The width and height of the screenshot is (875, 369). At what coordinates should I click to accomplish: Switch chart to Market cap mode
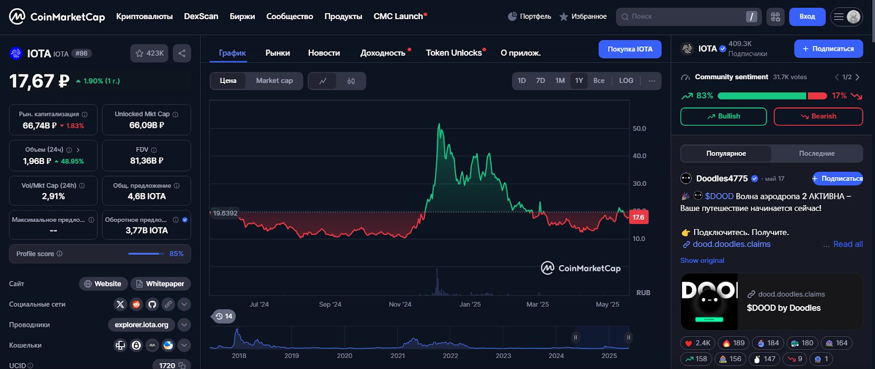tap(275, 81)
